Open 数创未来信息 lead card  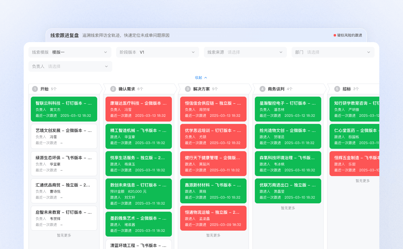139,194
